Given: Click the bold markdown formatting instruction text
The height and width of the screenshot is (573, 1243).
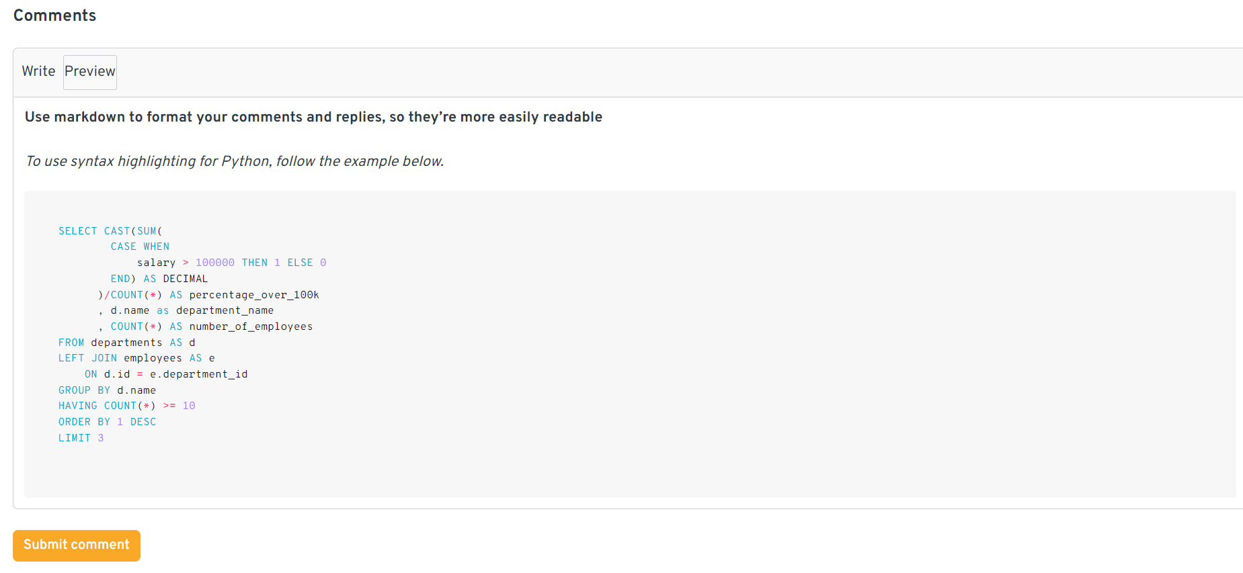Looking at the screenshot, I should click(x=313, y=117).
